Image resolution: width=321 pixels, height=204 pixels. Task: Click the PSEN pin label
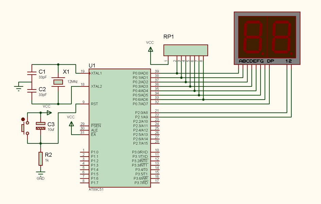96,126
